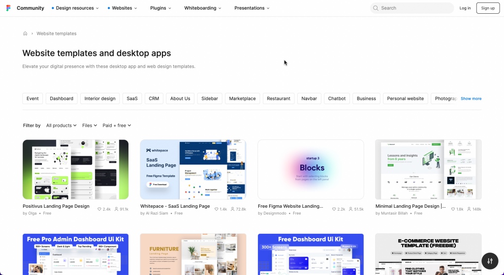
Task: Choose the Marketplace tag
Action: [242, 98]
